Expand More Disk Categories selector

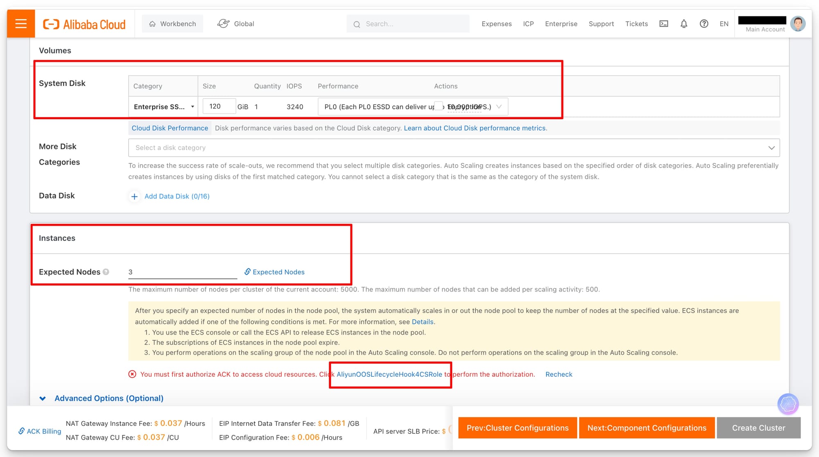[x=454, y=148]
